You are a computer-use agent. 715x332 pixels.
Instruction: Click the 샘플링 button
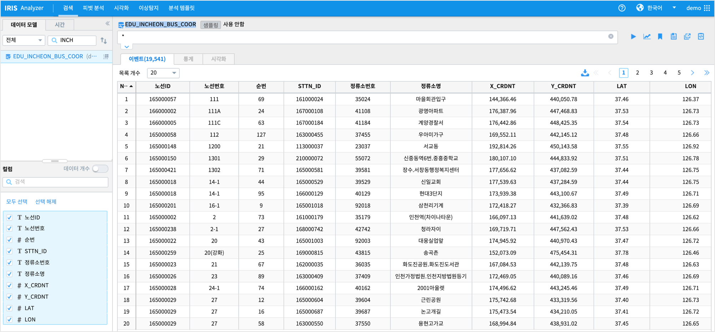(x=211, y=25)
